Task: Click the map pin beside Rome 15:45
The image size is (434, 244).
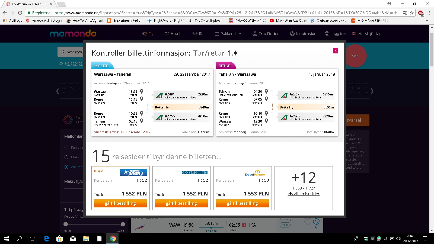Action: point(142,99)
